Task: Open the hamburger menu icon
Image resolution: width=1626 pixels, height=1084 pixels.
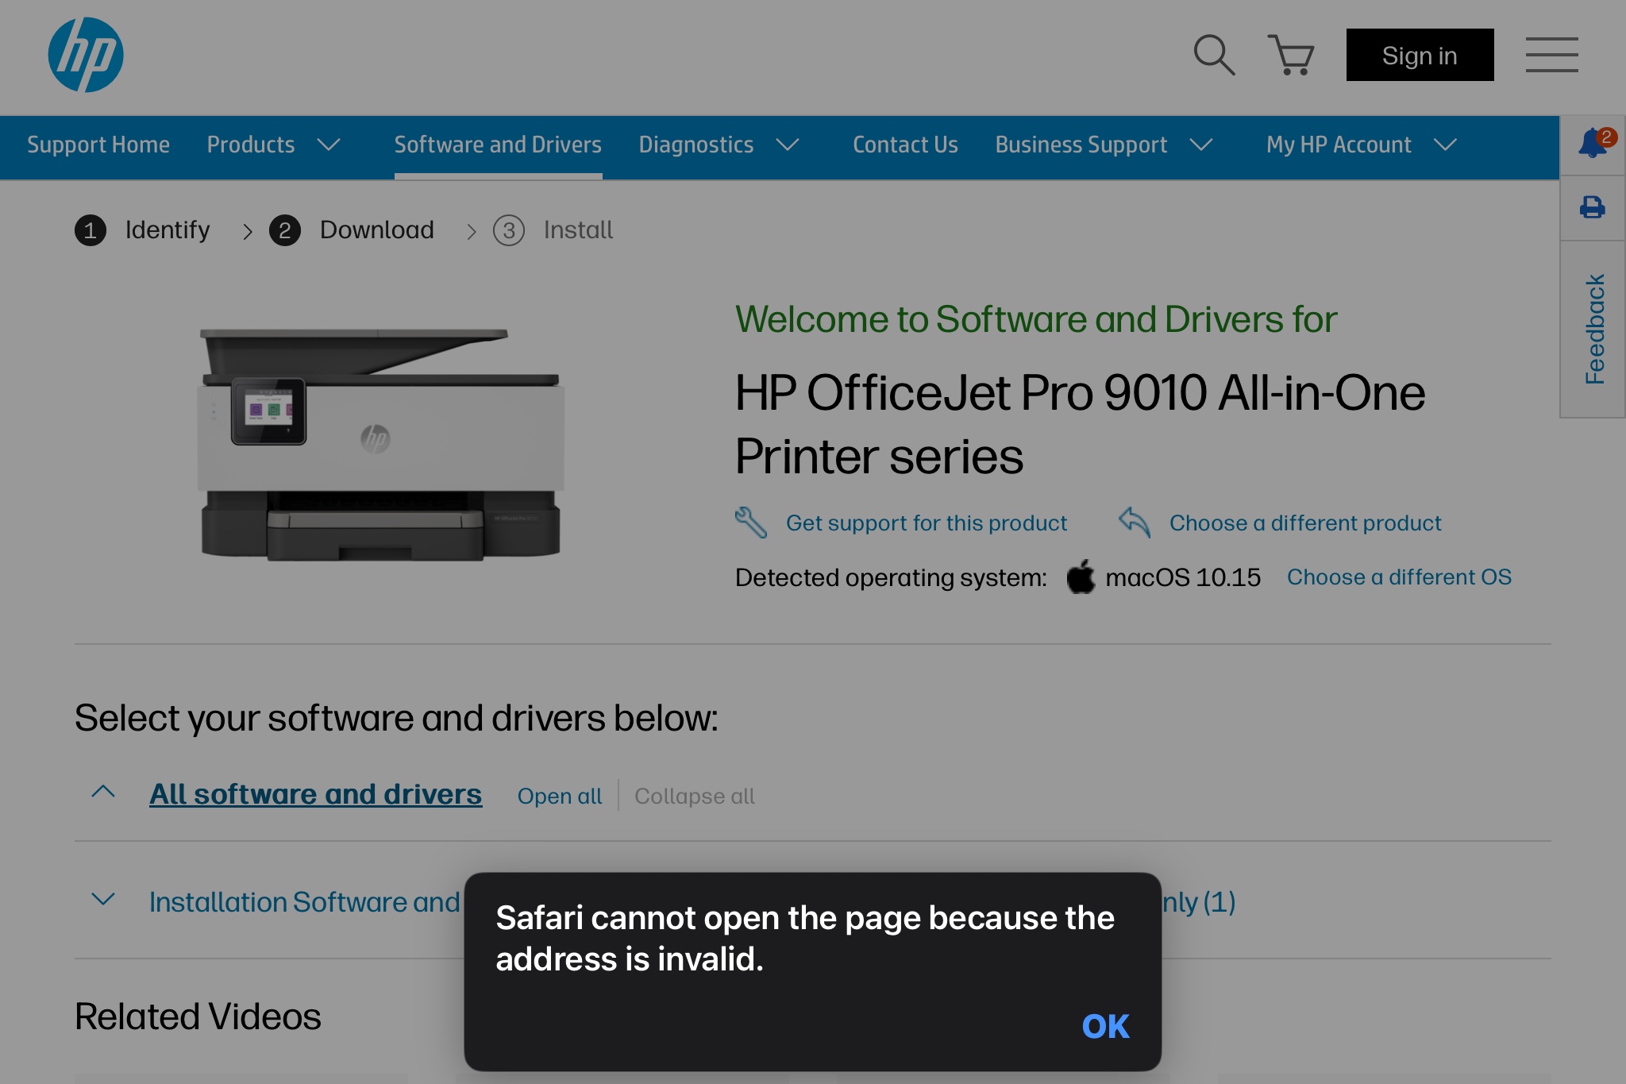Action: 1551,55
